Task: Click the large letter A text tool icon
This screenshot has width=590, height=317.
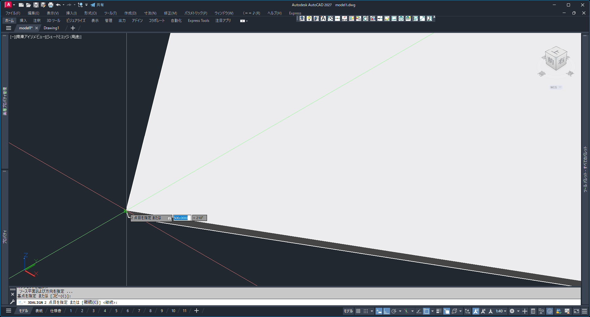Action: coord(323,18)
